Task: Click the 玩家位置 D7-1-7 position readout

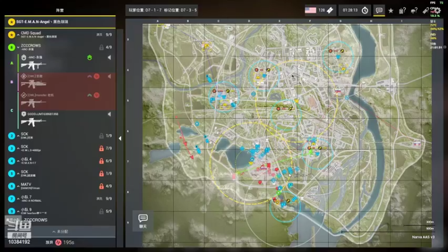Action: pos(145,10)
